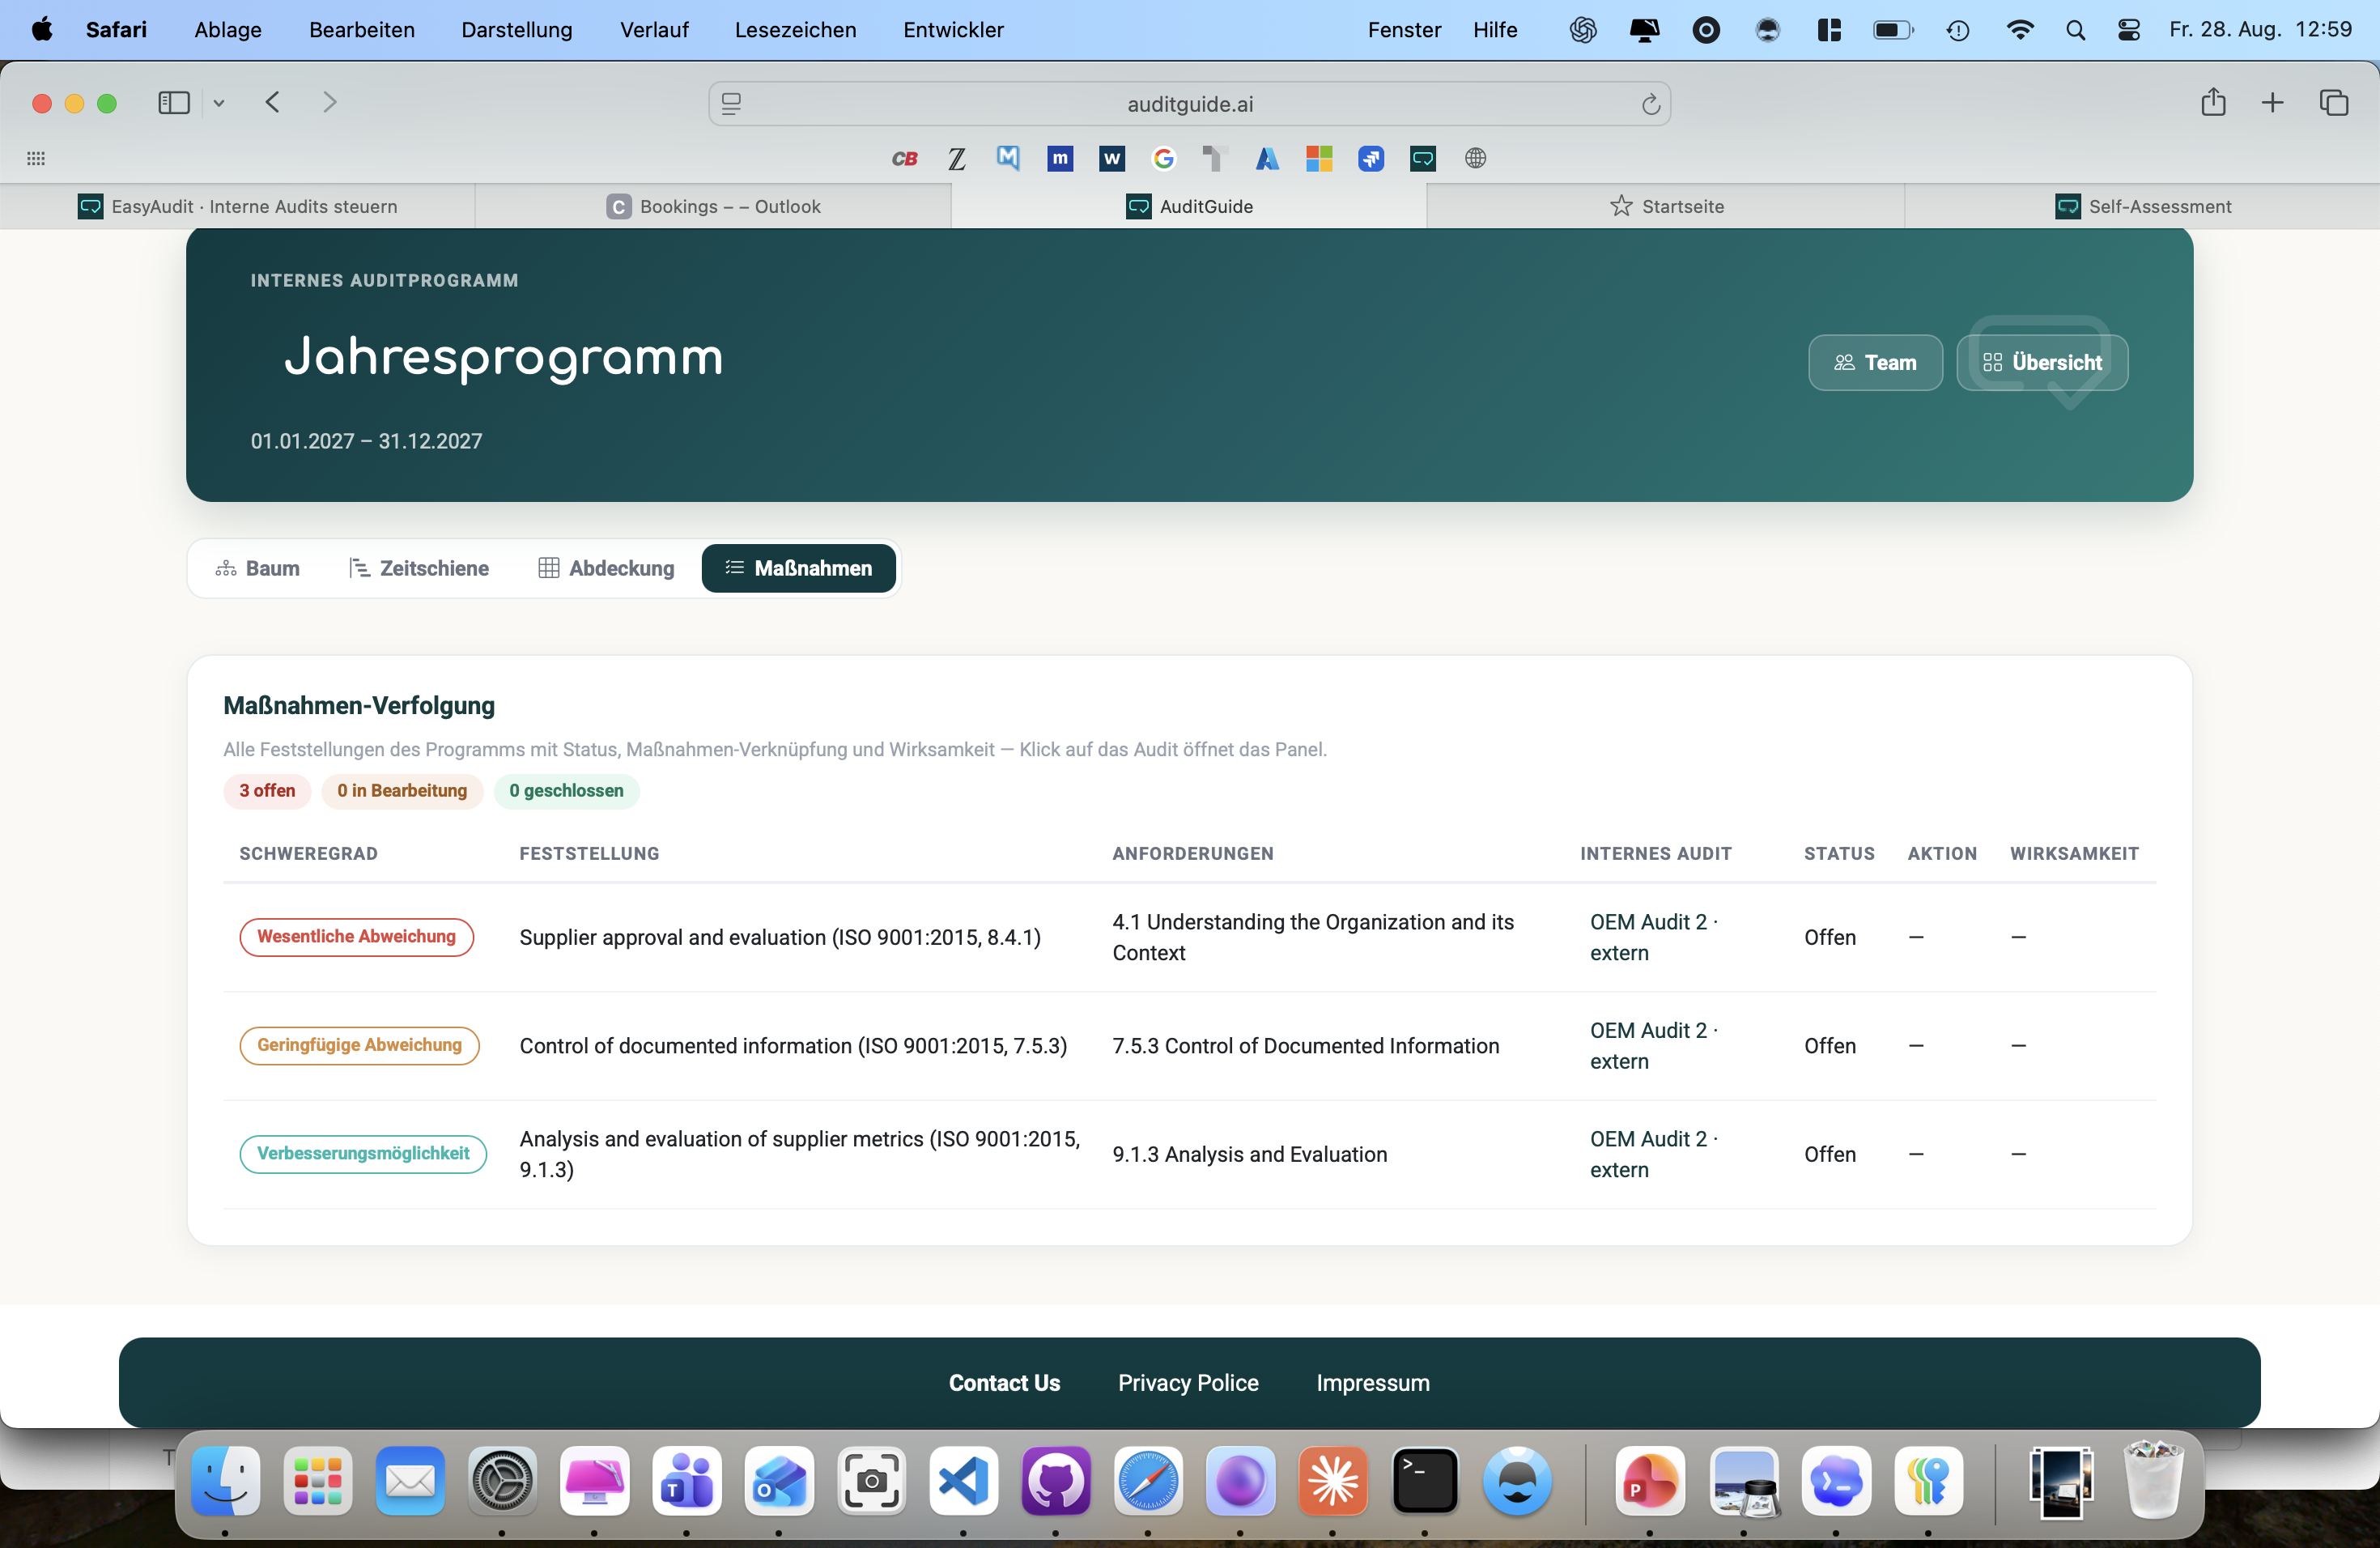
Task: Open the Wi-Fi menu bar icon
Action: (x=2019, y=30)
